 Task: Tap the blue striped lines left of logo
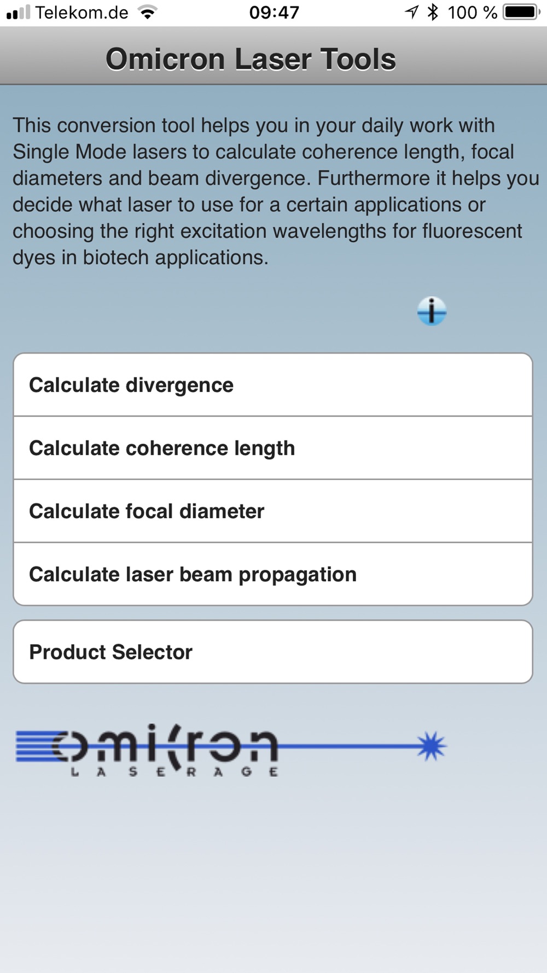point(34,746)
